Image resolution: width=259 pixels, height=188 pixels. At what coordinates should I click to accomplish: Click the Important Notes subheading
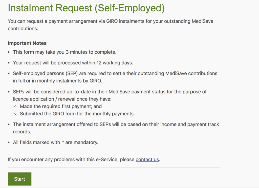click(27, 43)
